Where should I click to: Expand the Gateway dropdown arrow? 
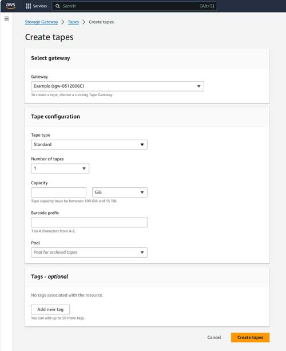click(x=198, y=86)
